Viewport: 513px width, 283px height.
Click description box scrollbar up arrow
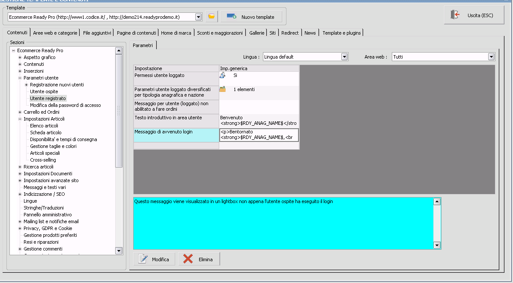coord(437,202)
